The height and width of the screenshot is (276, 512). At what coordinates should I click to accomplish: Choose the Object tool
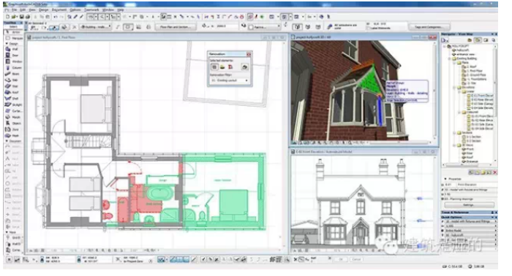point(13,123)
